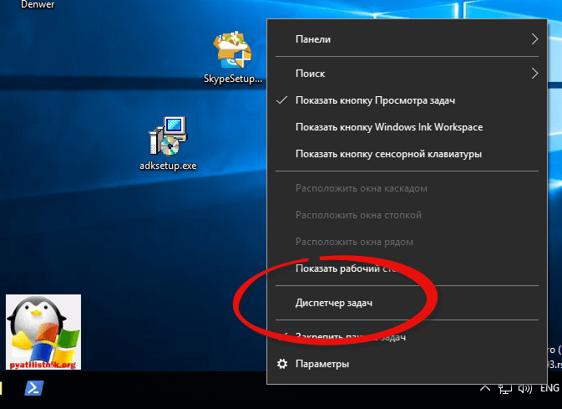562x409 pixels.
Task: Show hidden tray icons with the chevron
Action: [484, 389]
